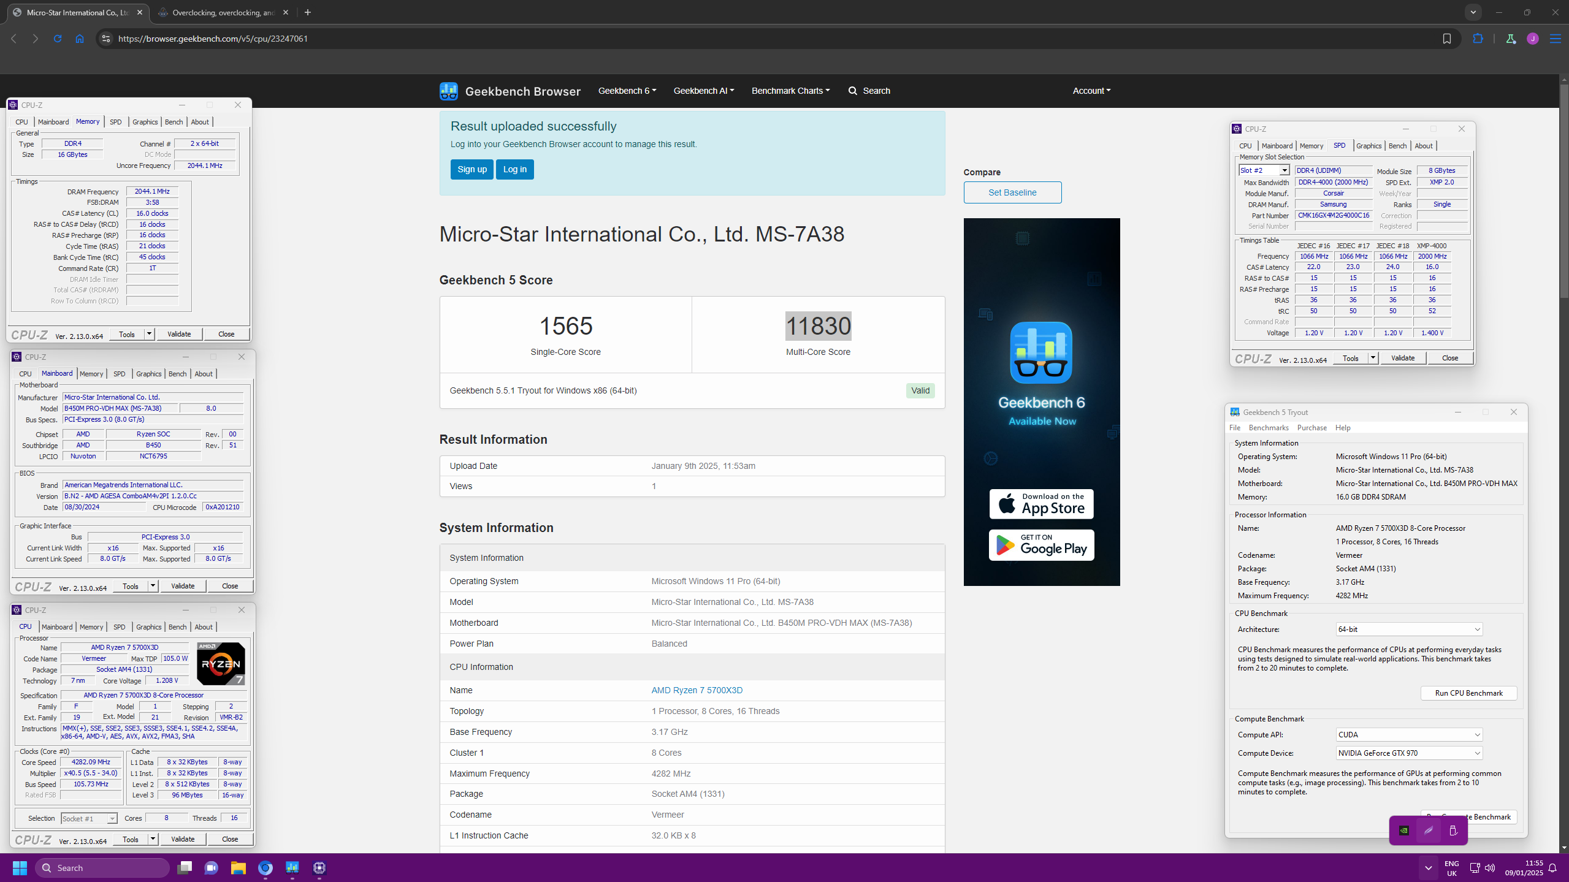Reload the Geekbench page
Viewport: 1569px width, 882px height.
tap(58, 39)
